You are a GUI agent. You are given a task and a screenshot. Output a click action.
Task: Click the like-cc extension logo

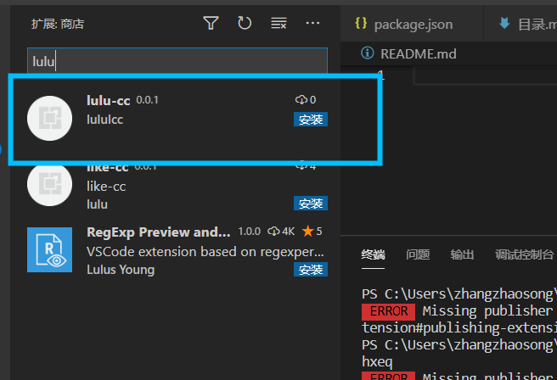pyautogui.click(x=49, y=183)
